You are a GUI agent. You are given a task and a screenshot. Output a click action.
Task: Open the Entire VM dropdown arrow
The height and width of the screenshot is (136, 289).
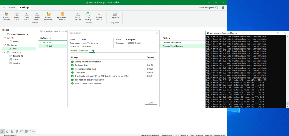point(19,19)
